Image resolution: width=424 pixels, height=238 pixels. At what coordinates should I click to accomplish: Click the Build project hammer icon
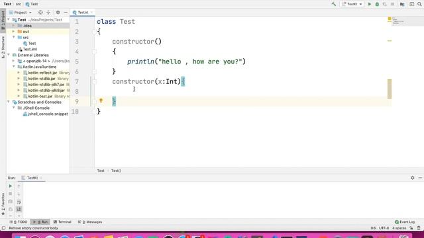(334, 4)
